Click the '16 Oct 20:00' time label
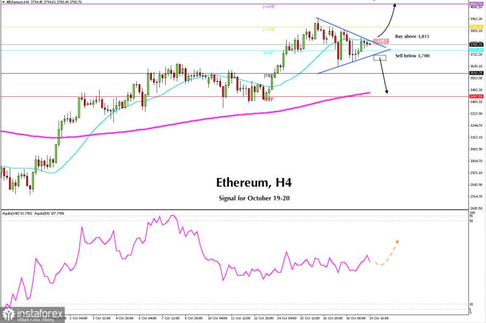 333,318
